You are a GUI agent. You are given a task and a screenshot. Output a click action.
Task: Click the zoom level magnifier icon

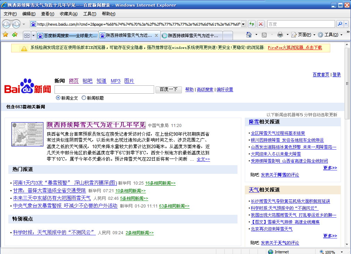pos(322,252)
